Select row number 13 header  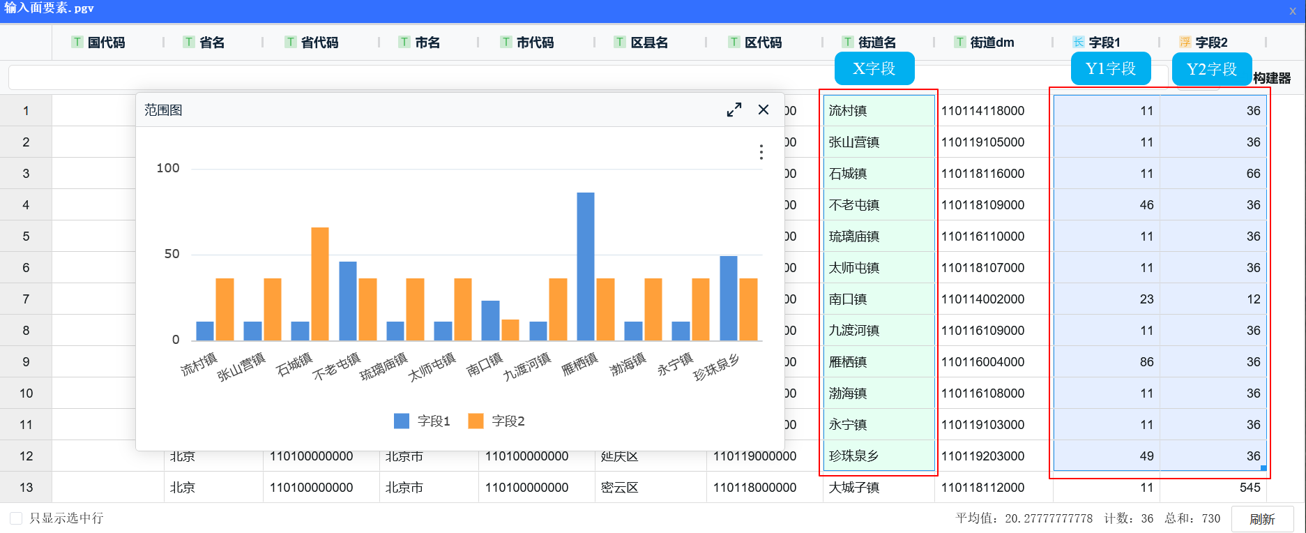[26, 488]
